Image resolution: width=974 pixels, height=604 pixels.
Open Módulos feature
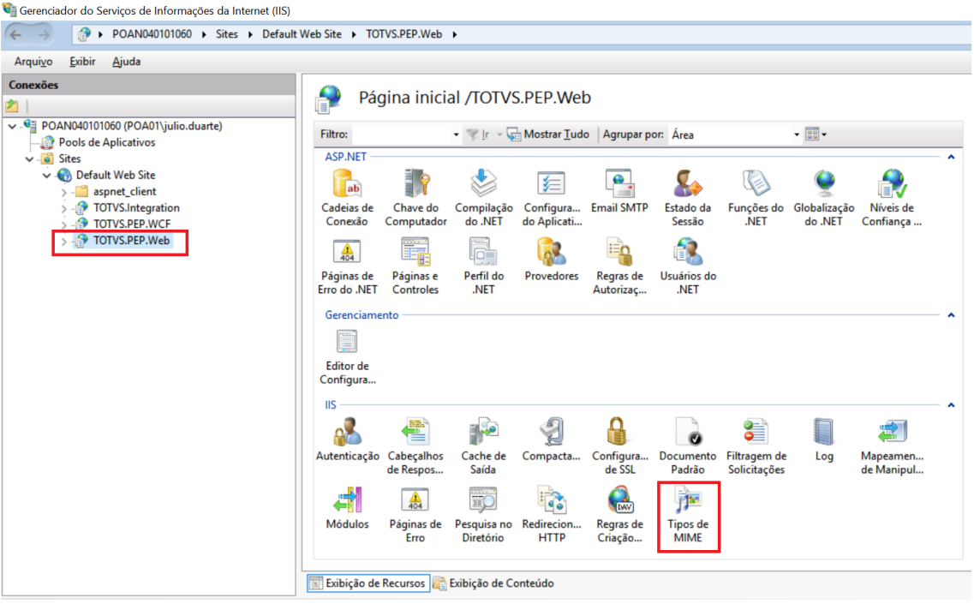coord(347,508)
